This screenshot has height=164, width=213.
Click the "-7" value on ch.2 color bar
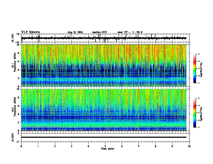pos(198,127)
